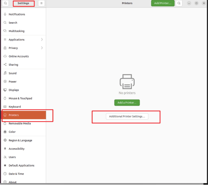Click the Printers sidebar printer icon
Viewport: 208px width, 185px height.
point(5,115)
